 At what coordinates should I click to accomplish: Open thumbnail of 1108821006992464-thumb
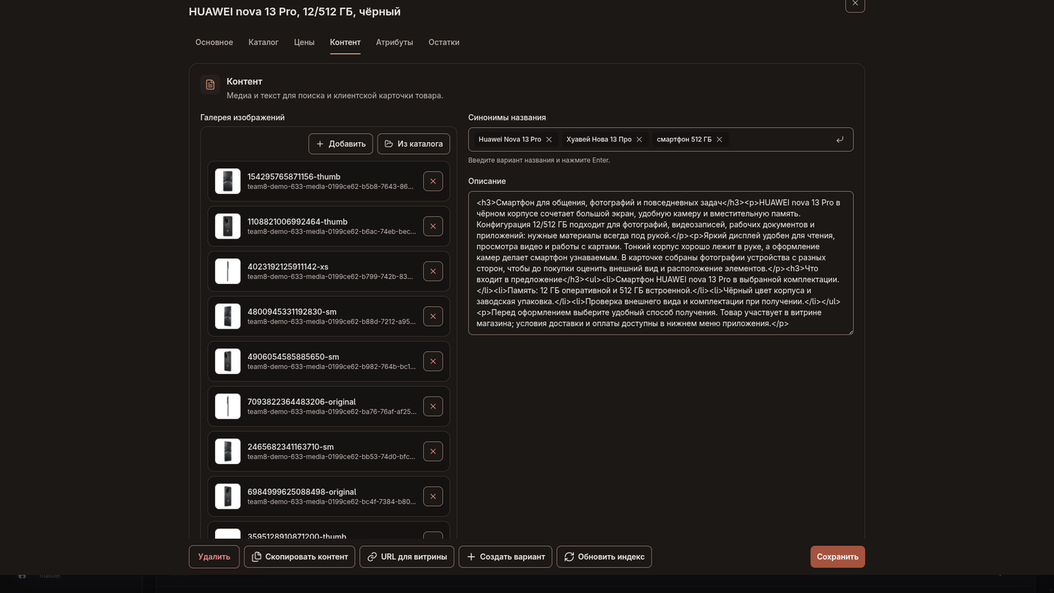[228, 226]
